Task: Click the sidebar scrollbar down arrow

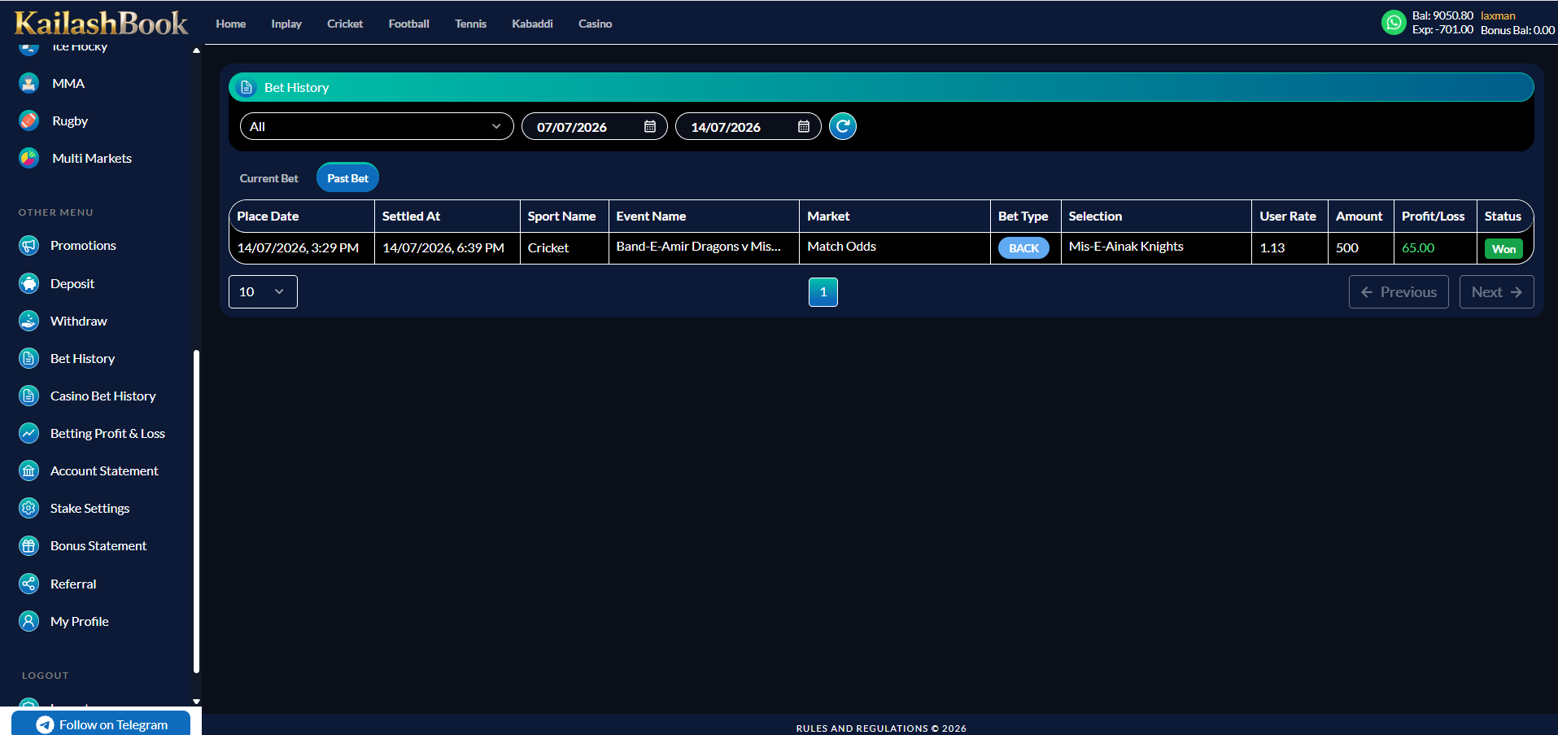Action: [x=196, y=701]
